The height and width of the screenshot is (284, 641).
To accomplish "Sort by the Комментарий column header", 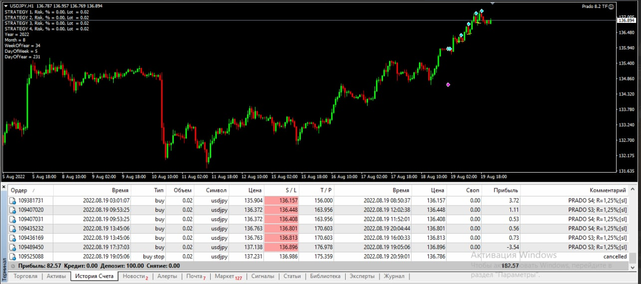I will pos(574,190).
